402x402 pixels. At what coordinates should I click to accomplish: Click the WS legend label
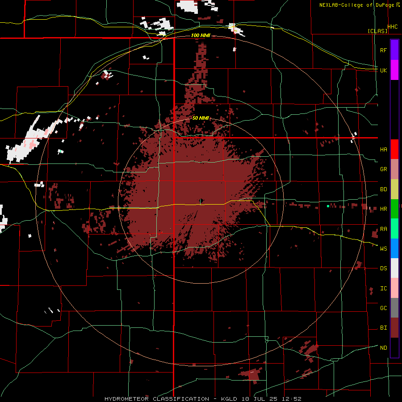[x=383, y=249]
